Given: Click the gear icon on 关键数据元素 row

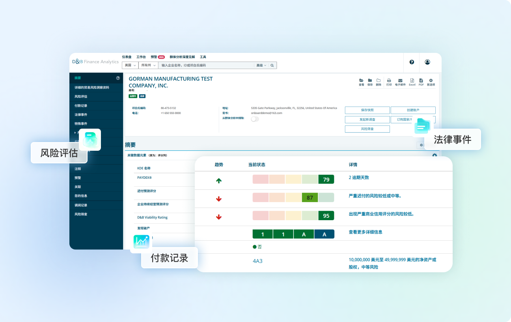Looking at the screenshot, I should [x=435, y=155].
